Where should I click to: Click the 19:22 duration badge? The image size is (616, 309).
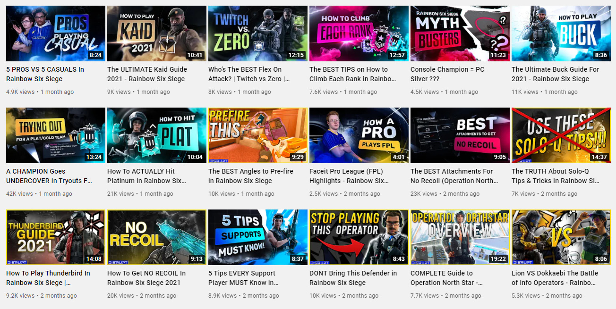coord(498,259)
